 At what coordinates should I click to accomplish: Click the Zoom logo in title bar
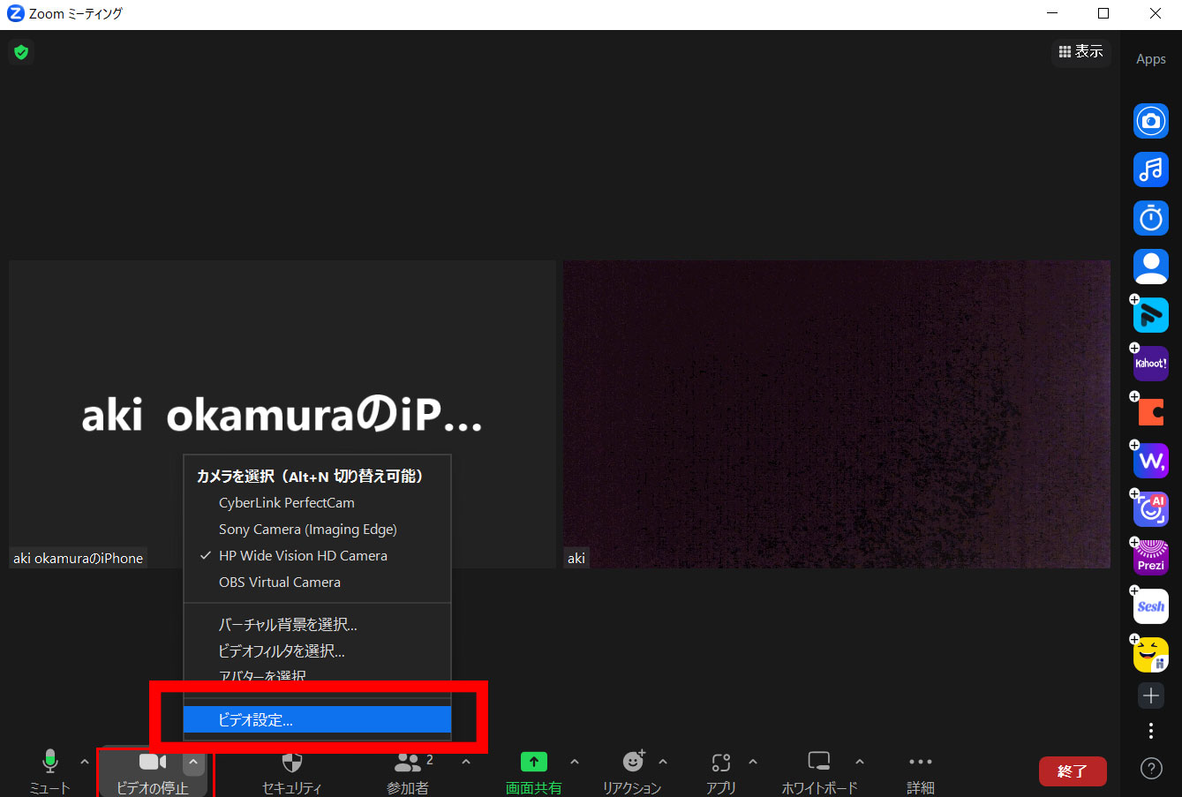click(x=15, y=13)
